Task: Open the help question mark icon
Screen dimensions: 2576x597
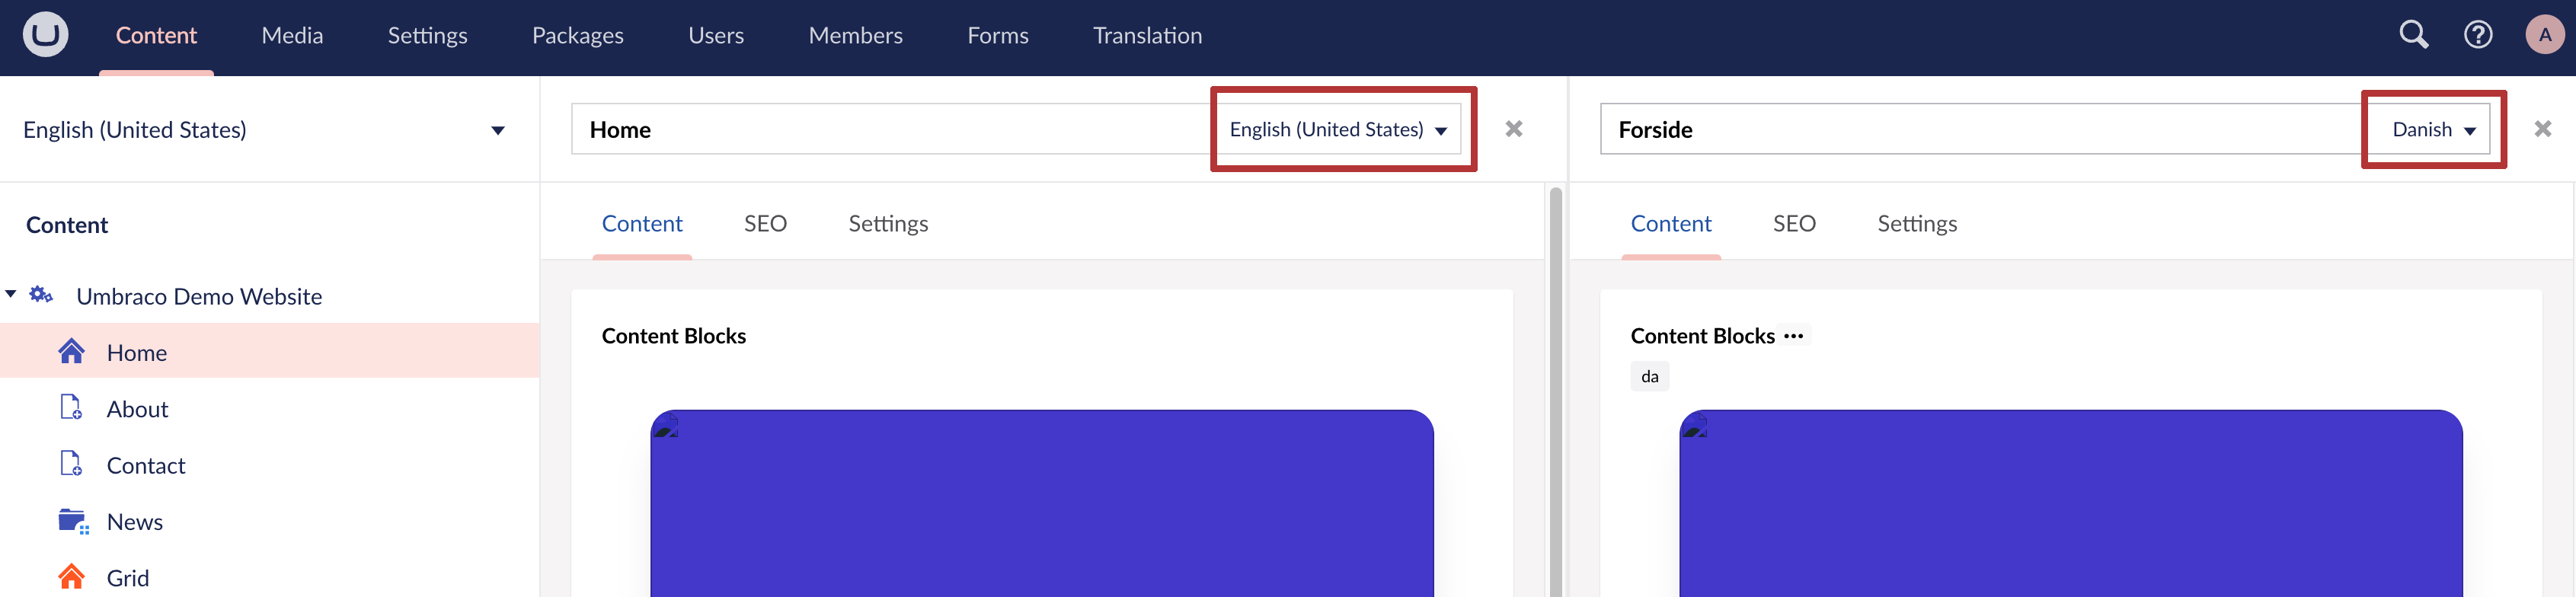Action: [2477, 35]
